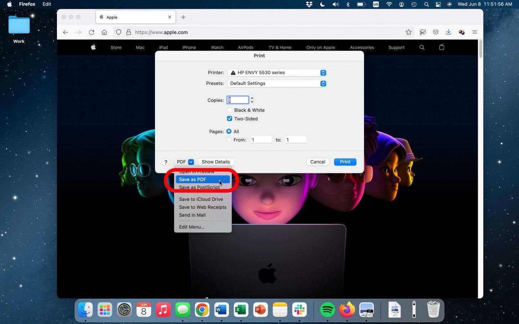Enable the Black & White checkbox
The width and height of the screenshot is (519, 324).
point(230,110)
